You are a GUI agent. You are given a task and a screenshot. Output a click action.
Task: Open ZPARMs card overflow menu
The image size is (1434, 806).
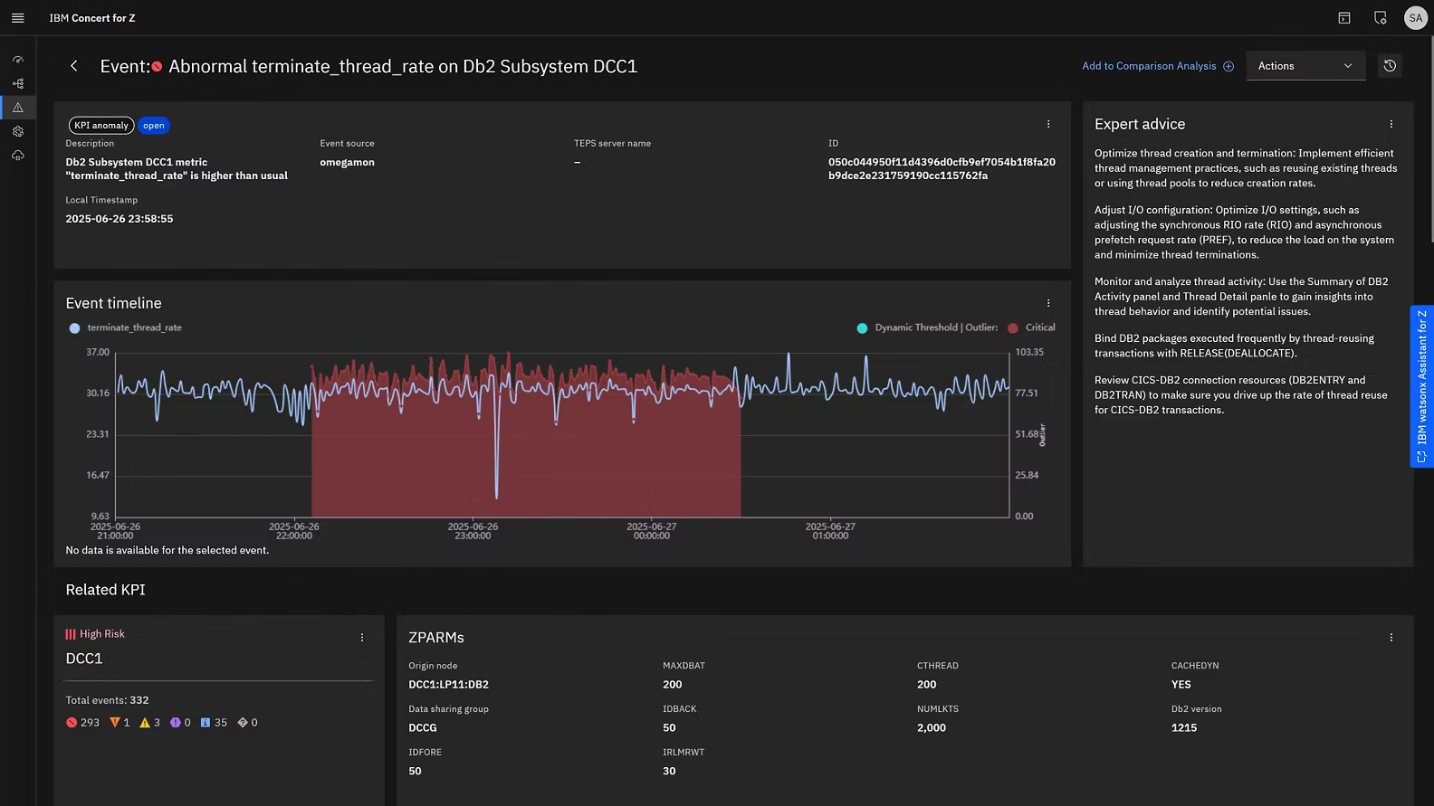[x=1391, y=638]
